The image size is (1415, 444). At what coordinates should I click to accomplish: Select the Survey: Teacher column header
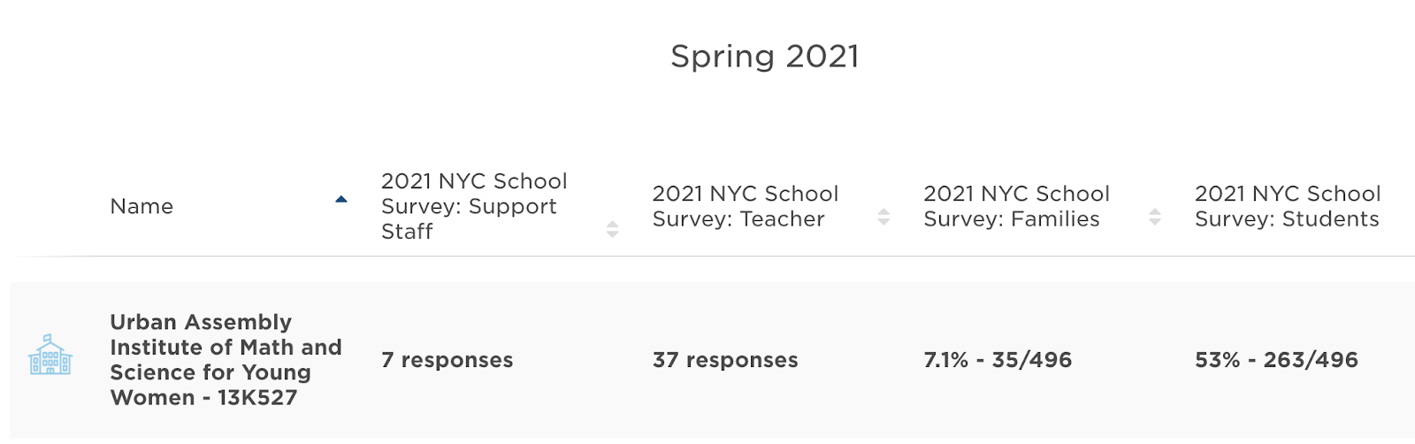746,206
